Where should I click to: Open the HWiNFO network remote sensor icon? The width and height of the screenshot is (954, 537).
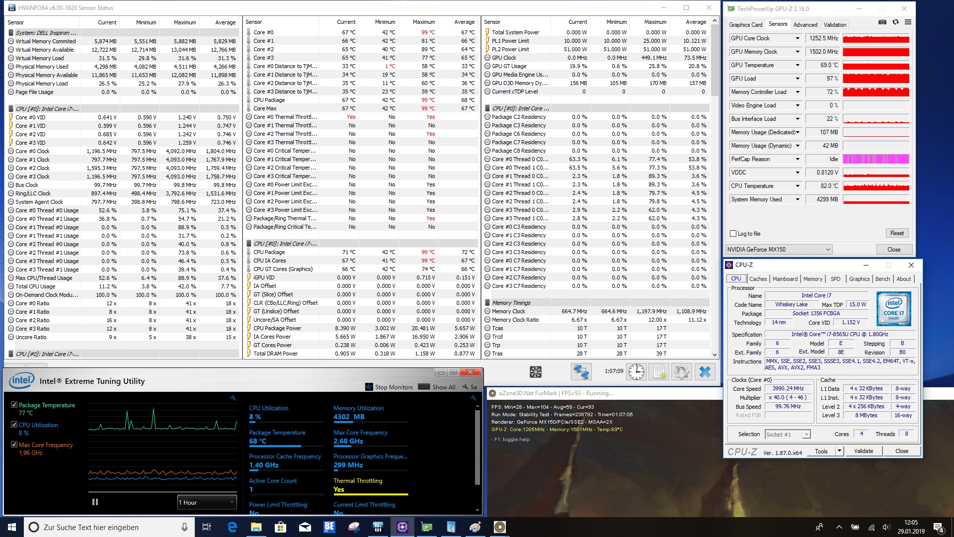[581, 372]
